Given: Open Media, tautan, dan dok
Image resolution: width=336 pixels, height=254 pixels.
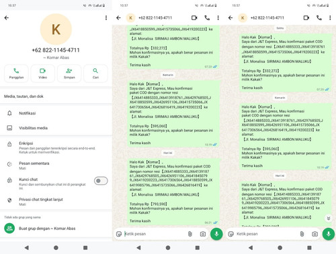Looking at the screenshot, I should click(x=56, y=97).
